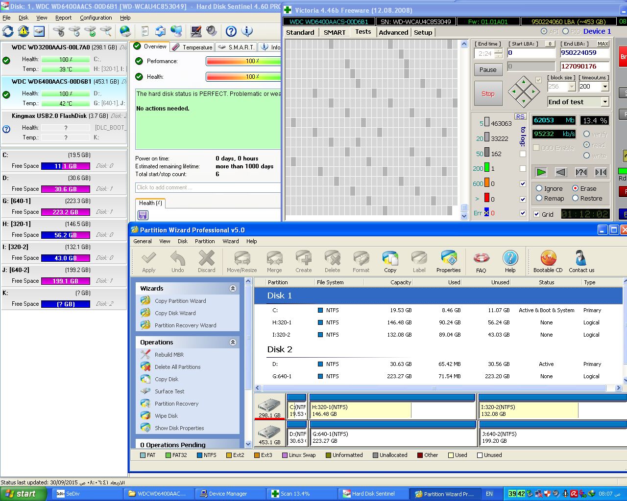Click Contact us icon
Image resolution: width=627 pixels, height=501 pixels.
[x=581, y=262]
